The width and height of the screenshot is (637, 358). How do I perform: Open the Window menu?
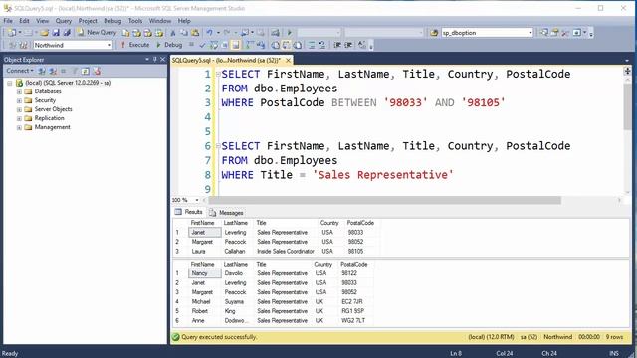(160, 21)
